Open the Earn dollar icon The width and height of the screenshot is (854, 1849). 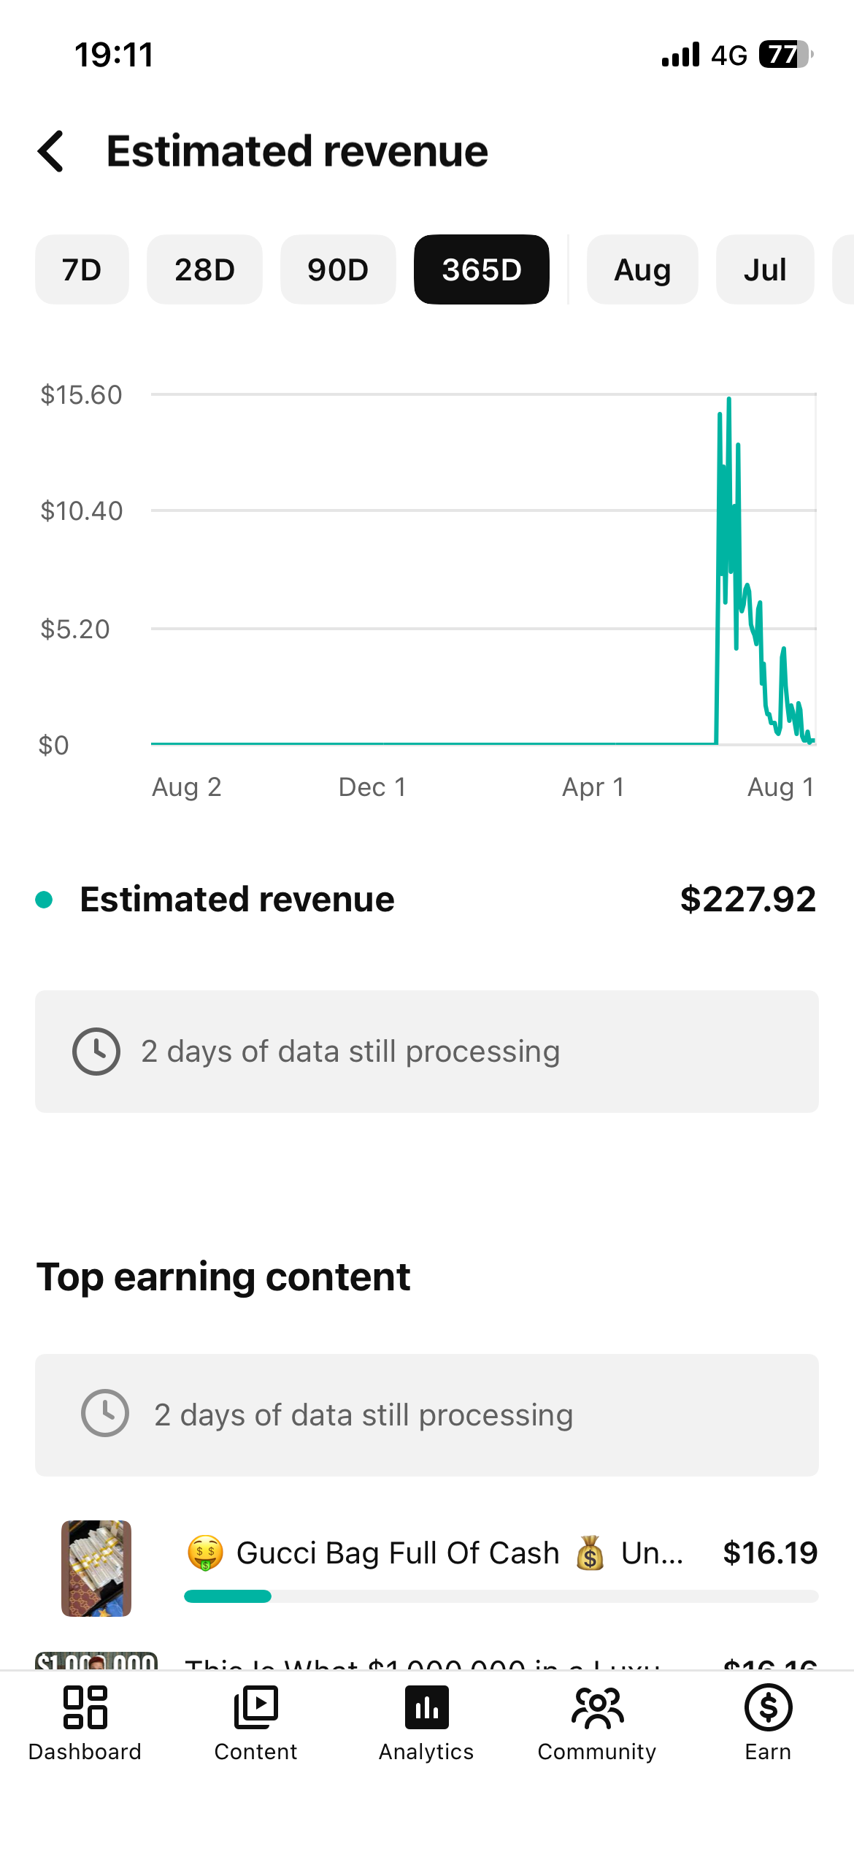coord(768,1707)
